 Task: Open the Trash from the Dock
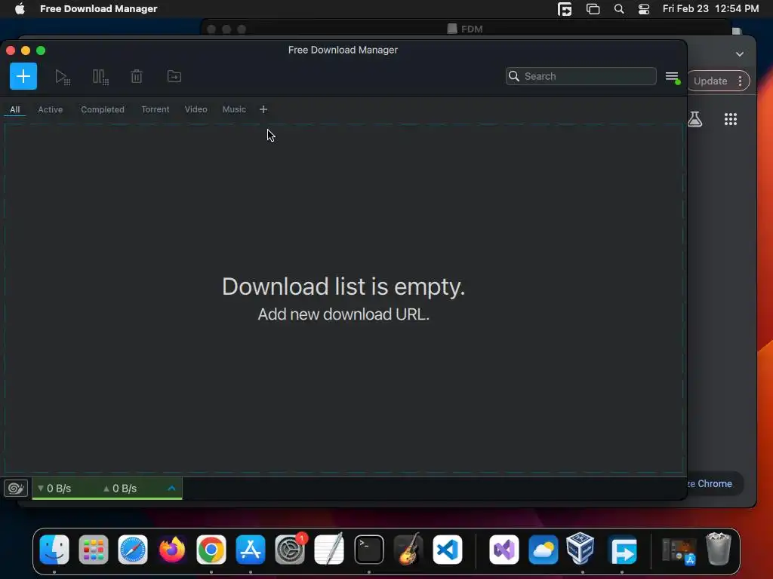pos(719,549)
